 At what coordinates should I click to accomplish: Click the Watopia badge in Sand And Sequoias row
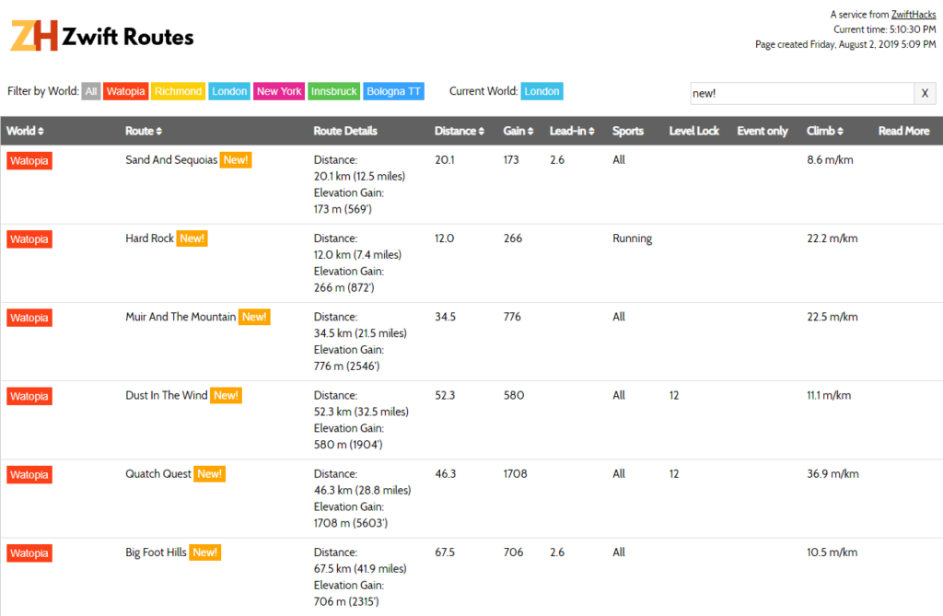(29, 160)
